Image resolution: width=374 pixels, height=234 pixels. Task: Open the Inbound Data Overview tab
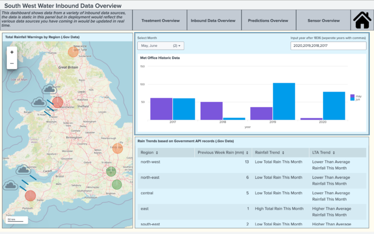[213, 20]
